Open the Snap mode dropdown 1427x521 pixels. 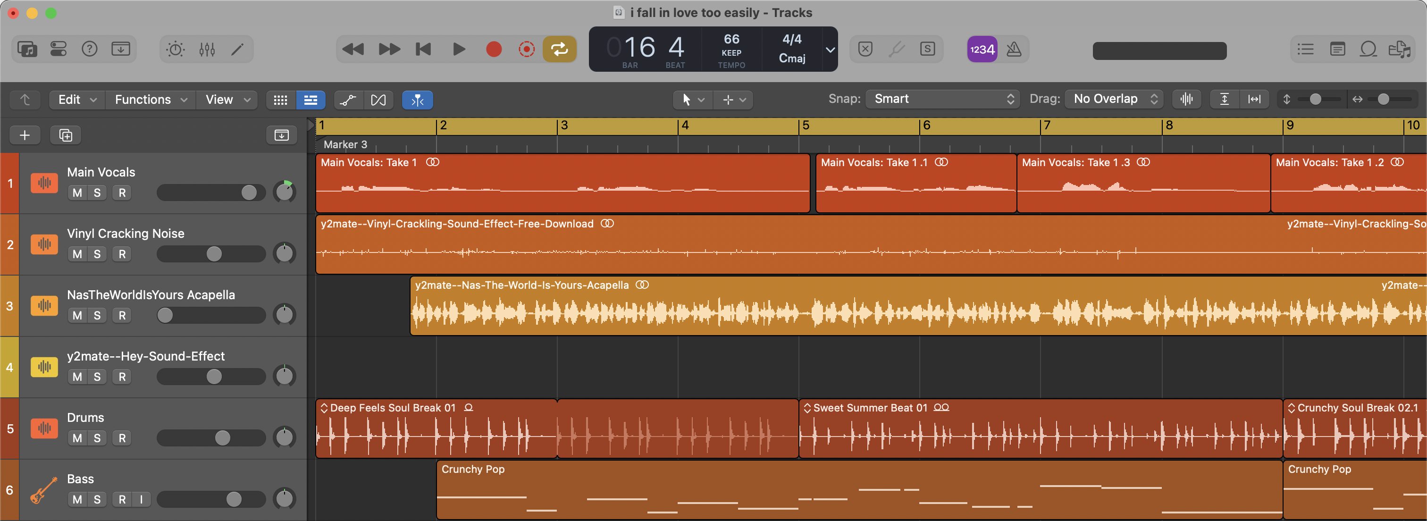coord(942,99)
